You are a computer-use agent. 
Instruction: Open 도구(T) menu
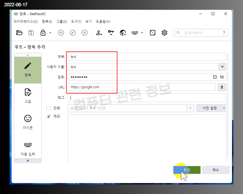click(76, 21)
